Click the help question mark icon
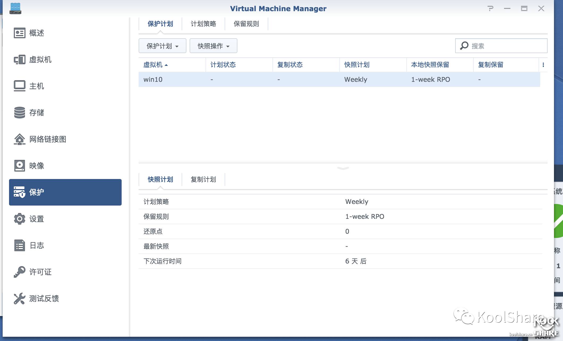The width and height of the screenshot is (563, 341). pos(490,8)
